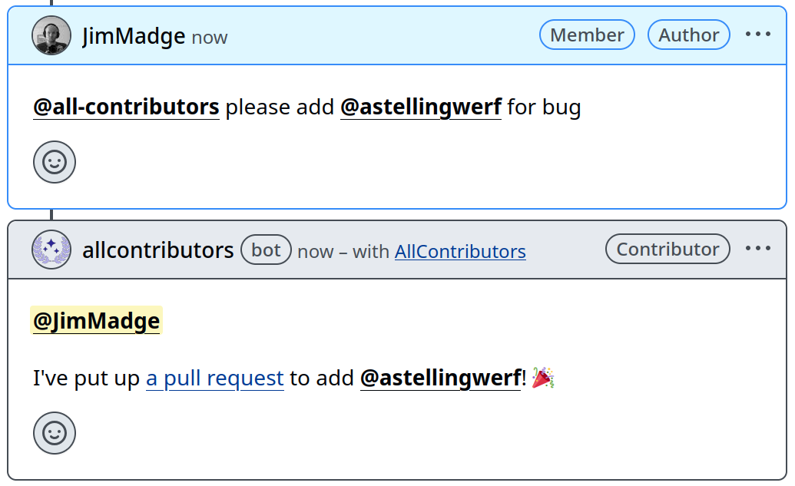The image size is (795, 486).
Task: Click the Author badge
Action: 688,35
